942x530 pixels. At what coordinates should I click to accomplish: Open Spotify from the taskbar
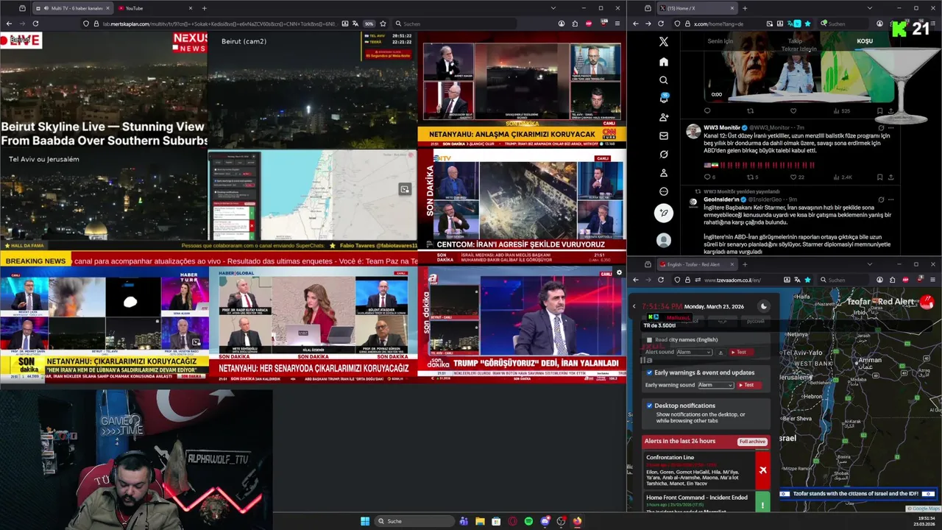(528, 521)
